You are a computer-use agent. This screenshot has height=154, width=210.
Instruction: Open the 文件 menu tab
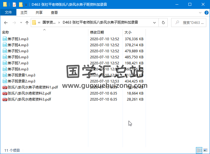coord(8,13)
